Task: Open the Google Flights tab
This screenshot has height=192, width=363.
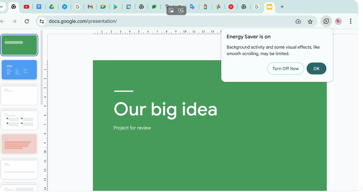Action: tap(64, 7)
